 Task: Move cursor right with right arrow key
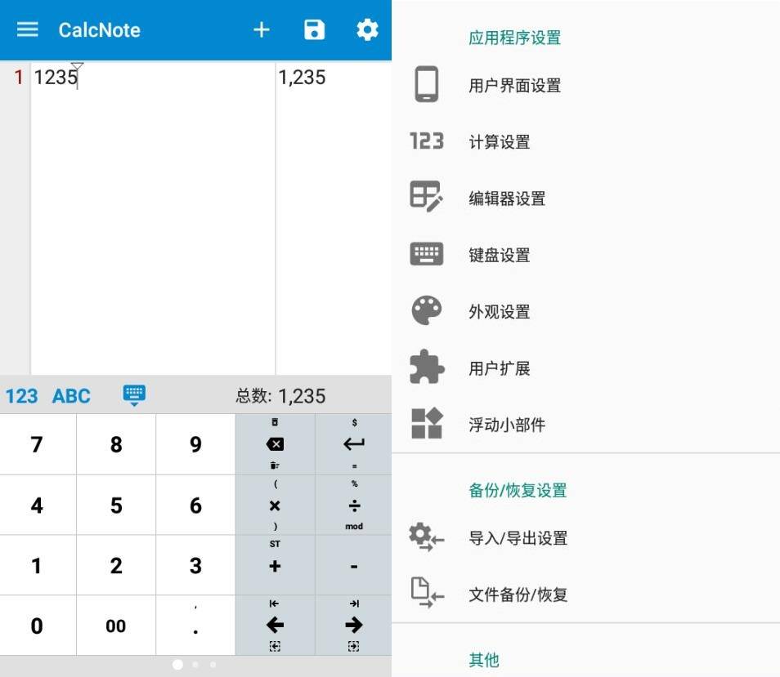pos(354,625)
